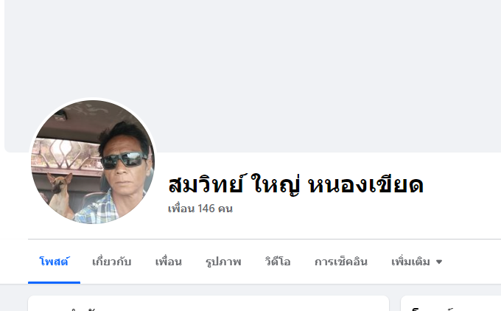Click the man's sunglasses in the profile photo
Screen dimensions: 501x311
coord(124,160)
